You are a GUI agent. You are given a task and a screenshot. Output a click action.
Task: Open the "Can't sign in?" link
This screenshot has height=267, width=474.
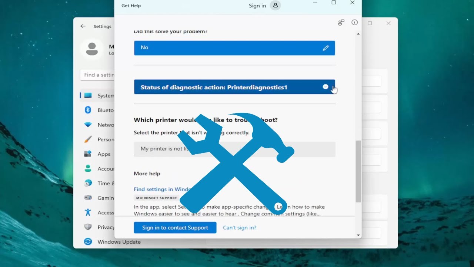point(240,228)
